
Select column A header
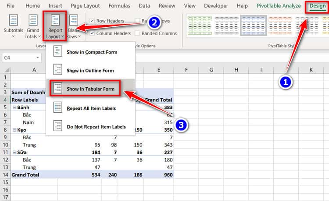34,70
